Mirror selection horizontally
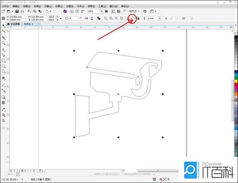238x183 pixels. 86,18
